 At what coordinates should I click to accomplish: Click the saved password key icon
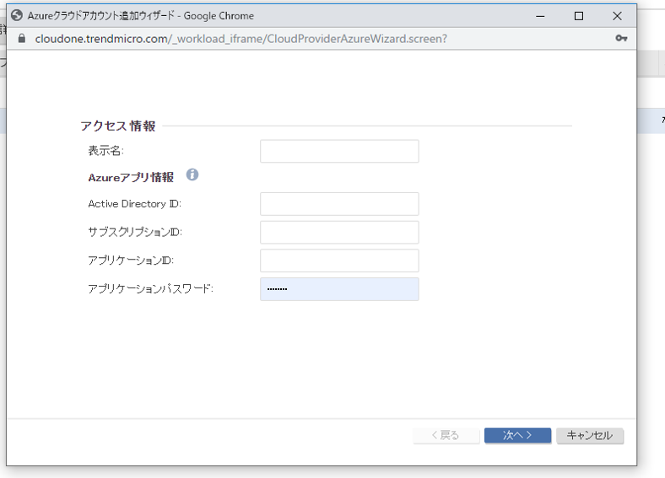click(621, 38)
